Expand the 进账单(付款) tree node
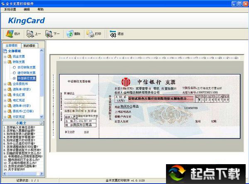The image size is (249, 184). [5, 106]
